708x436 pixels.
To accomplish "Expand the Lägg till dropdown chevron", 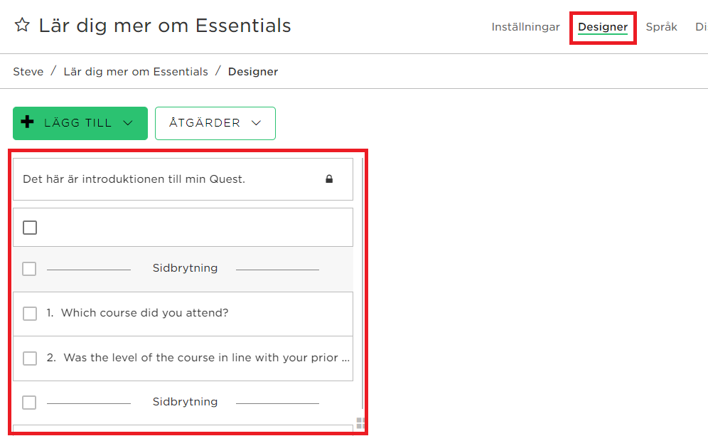I will 128,123.
